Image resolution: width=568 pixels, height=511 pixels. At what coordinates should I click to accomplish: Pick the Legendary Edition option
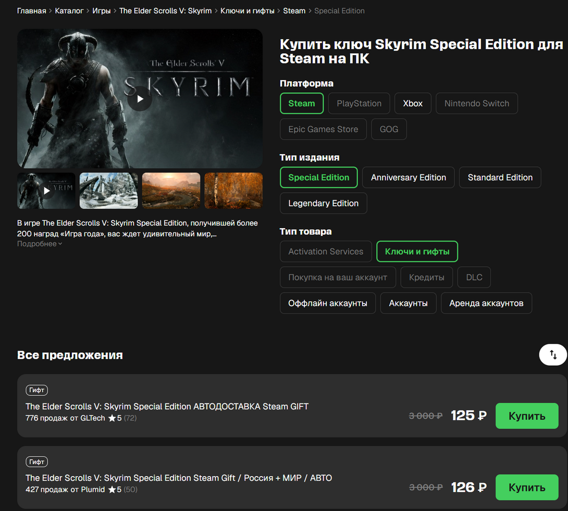pos(323,203)
